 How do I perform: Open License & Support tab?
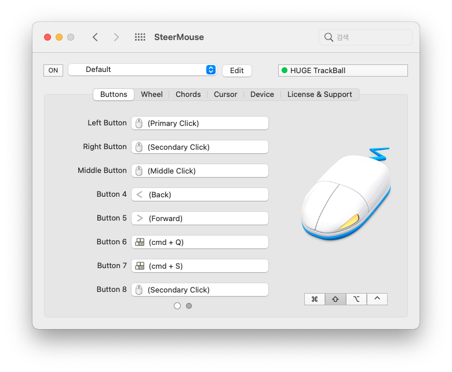tap(320, 95)
